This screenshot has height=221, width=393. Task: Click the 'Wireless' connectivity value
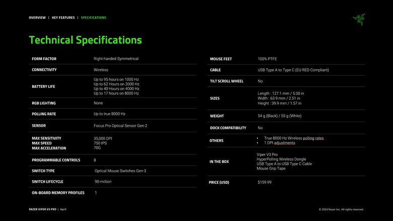[x=101, y=70]
